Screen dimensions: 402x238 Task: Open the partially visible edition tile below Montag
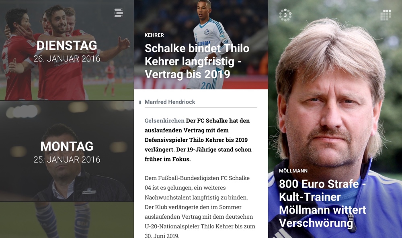[x=67, y=220]
